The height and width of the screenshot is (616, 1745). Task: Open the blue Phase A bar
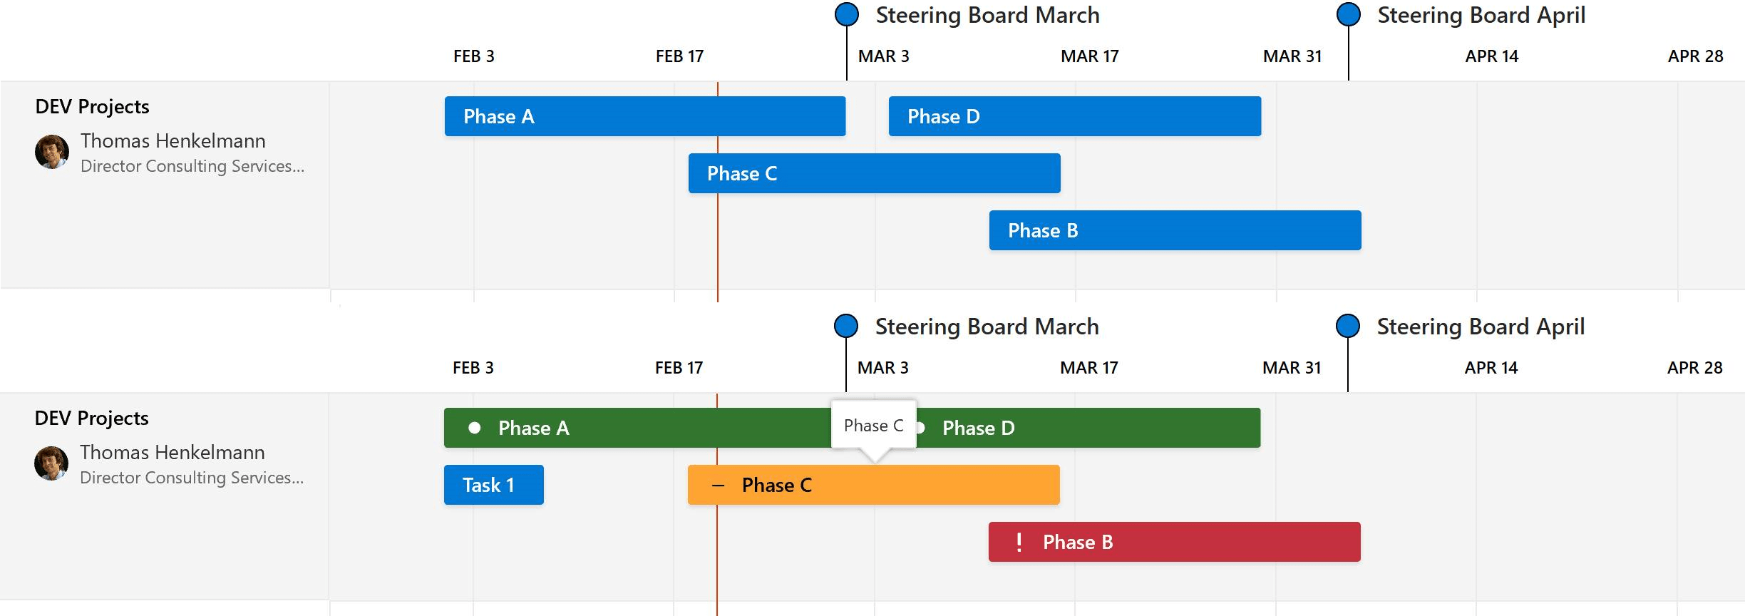coord(644,116)
